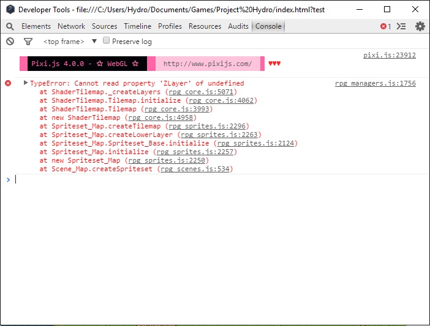Follow the rpg_core.js:4062 link

tap(221, 100)
